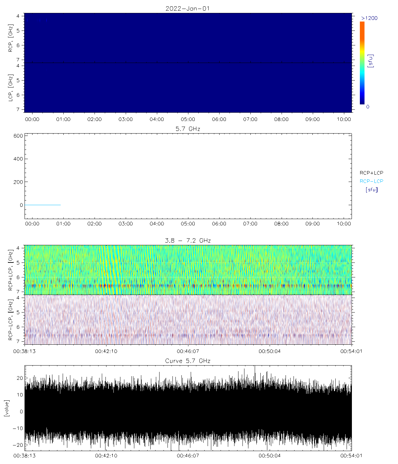Click the 10:00 tick under the 5.7 GHz flux plot
The height and width of the screenshot is (464, 398).
pyautogui.click(x=344, y=224)
